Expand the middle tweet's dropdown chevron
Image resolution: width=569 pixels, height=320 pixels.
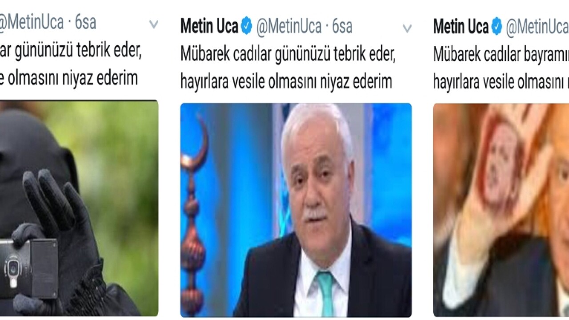[x=407, y=29]
